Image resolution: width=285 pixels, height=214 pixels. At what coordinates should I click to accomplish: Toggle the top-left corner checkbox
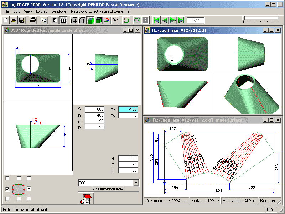(x=7, y=178)
